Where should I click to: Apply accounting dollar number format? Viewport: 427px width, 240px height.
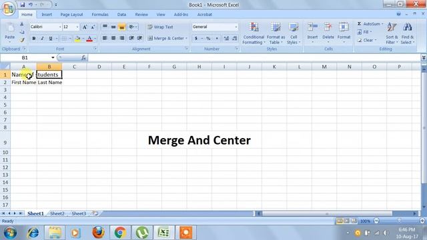click(x=195, y=39)
